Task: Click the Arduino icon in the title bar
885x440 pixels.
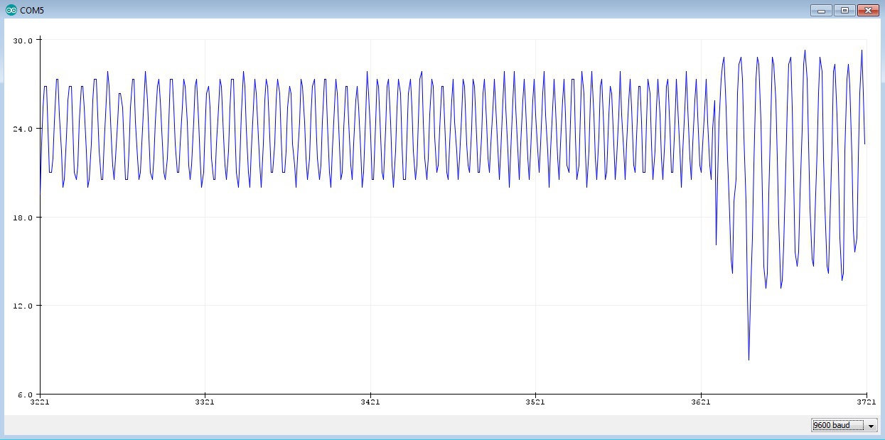Action: point(11,10)
